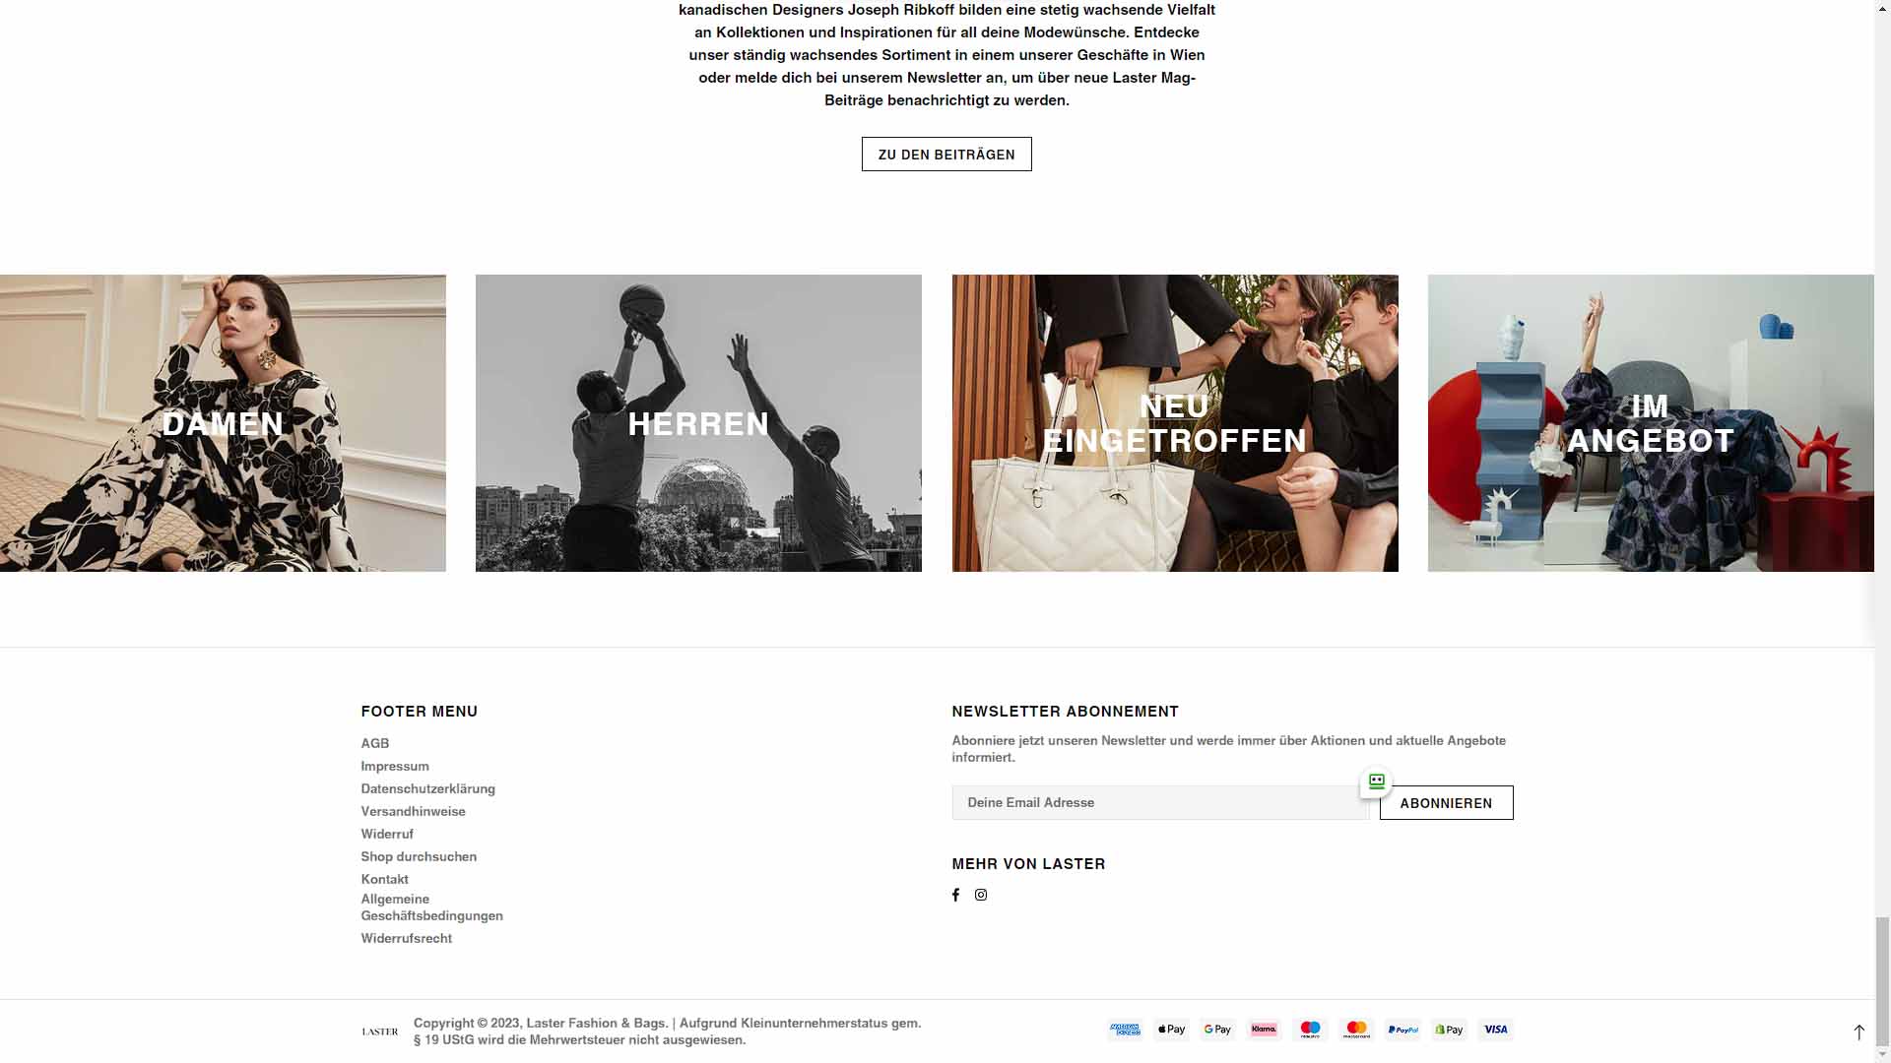Open the Kontakt footer link
1891x1063 pixels.
385,879
